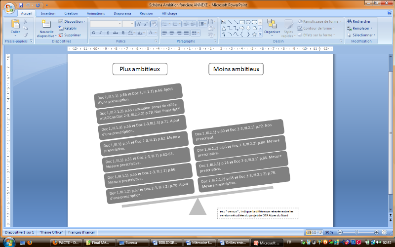
Task: Click the Remplacer button
Action: 359,28
